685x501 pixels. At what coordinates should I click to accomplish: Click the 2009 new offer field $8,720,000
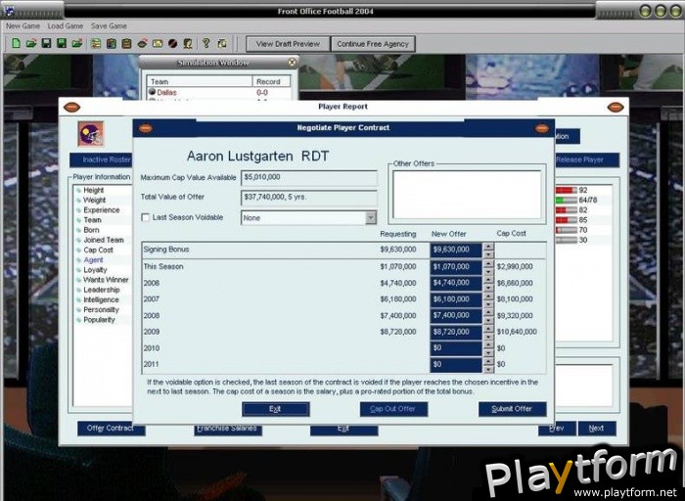[x=456, y=332]
